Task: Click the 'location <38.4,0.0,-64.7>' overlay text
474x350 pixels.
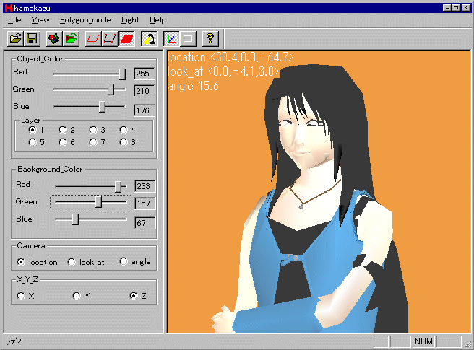Action: [230, 57]
